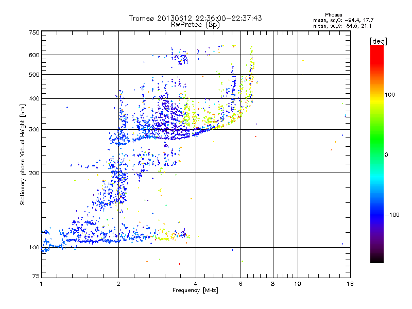Click the x-axis tick label "4"

[x=196, y=284]
